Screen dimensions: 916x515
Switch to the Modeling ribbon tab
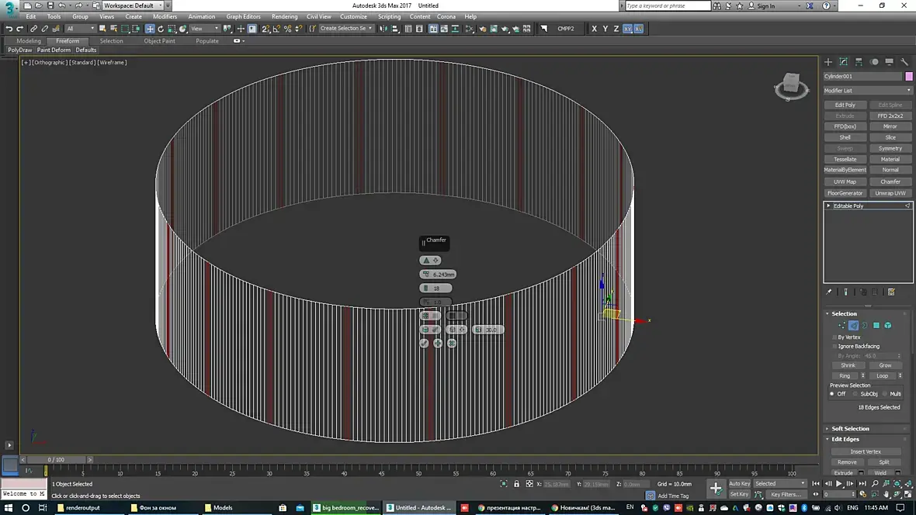coord(29,41)
